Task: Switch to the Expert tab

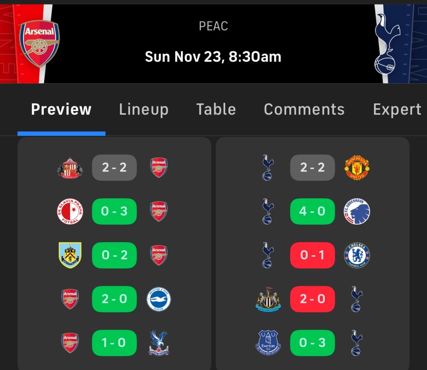Action: pos(397,109)
